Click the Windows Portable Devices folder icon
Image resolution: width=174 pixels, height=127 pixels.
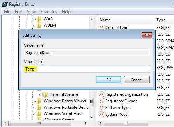[39, 107]
